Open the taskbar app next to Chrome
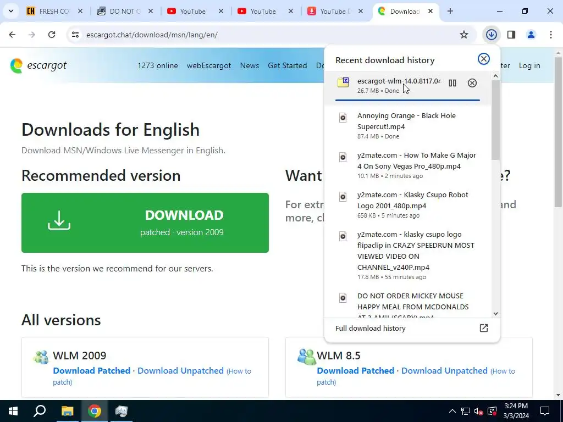 pos(122,411)
